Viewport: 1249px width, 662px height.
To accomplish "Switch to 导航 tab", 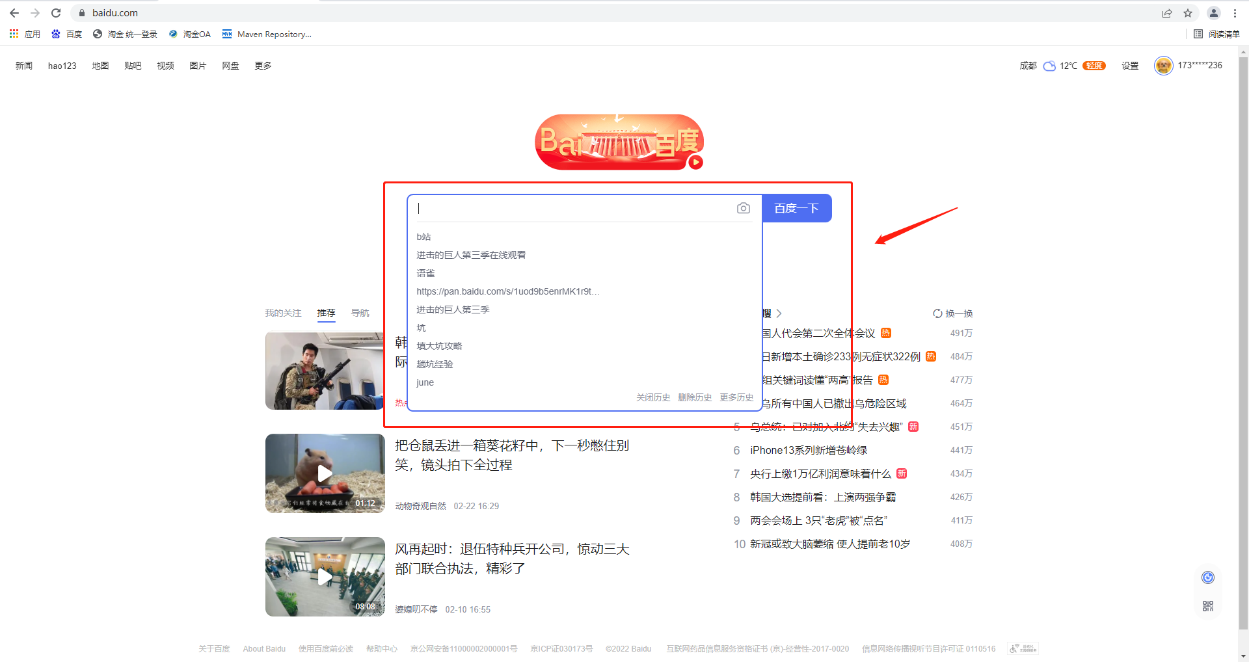I will [x=360, y=313].
